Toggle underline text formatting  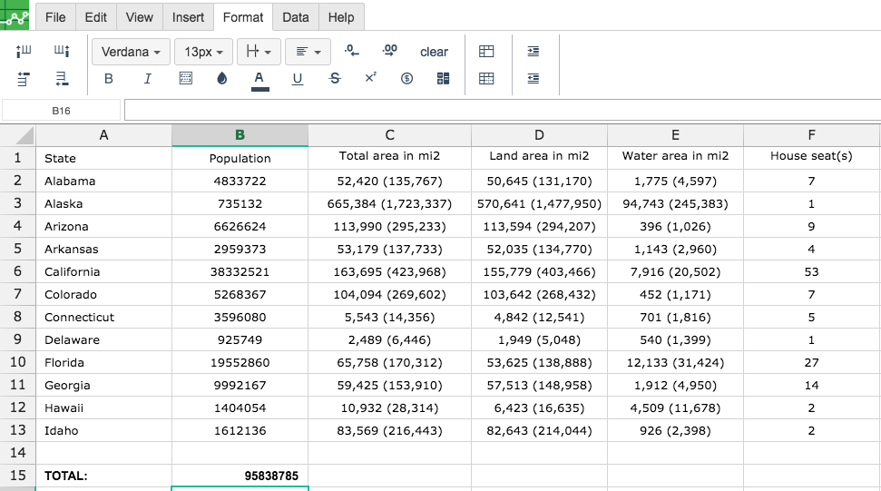[x=298, y=79]
